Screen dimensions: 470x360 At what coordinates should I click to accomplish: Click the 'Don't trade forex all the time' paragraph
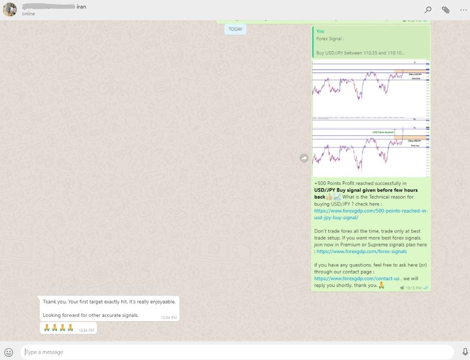[370, 241]
